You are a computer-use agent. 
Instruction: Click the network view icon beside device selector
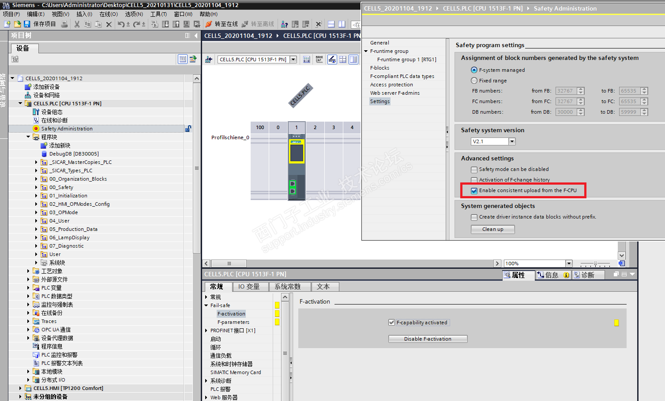(x=208, y=59)
